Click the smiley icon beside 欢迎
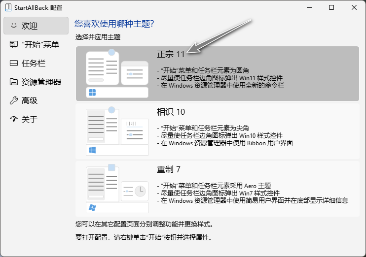This screenshot has height=257, width=366. (14, 25)
